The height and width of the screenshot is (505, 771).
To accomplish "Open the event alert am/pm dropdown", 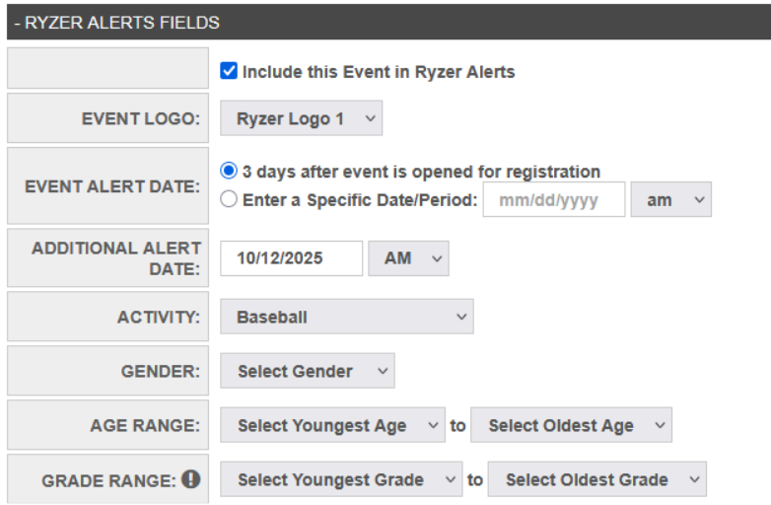I will [670, 199].
